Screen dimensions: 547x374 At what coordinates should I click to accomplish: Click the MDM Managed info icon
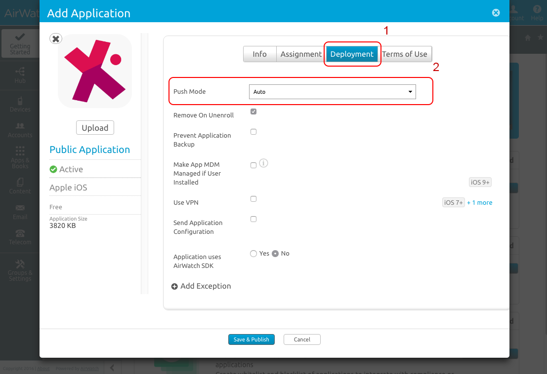[x=264, y=163]
